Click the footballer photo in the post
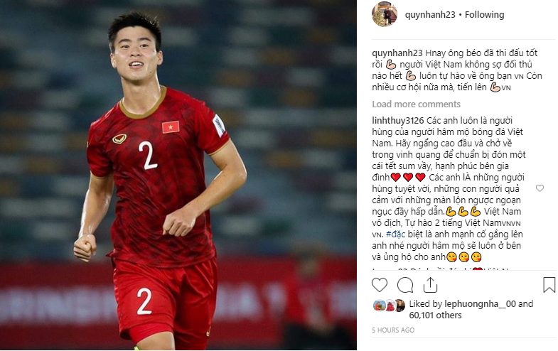The height and width of the screenshot is (351, 558). (178, 175)
